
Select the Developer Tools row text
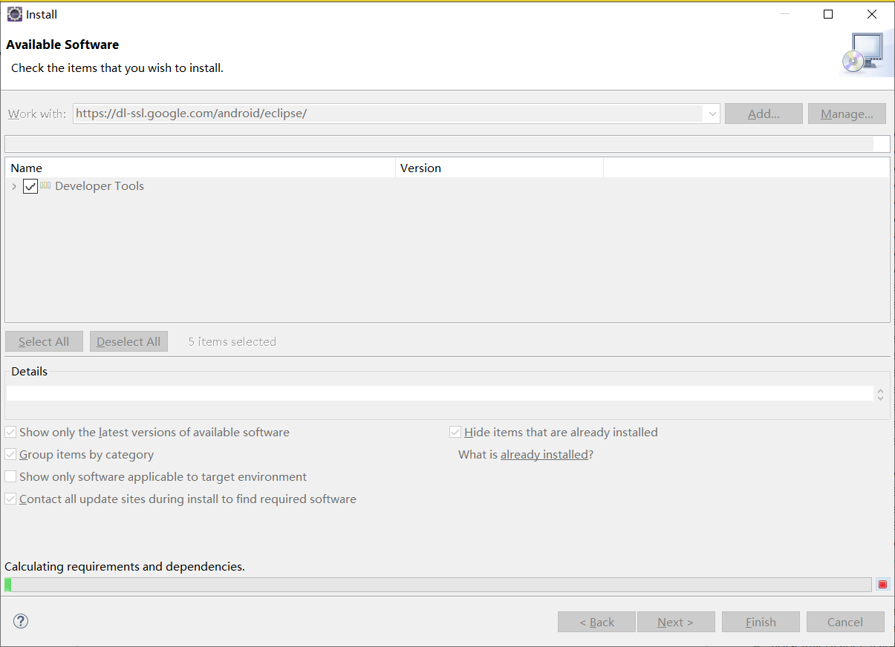100,186
